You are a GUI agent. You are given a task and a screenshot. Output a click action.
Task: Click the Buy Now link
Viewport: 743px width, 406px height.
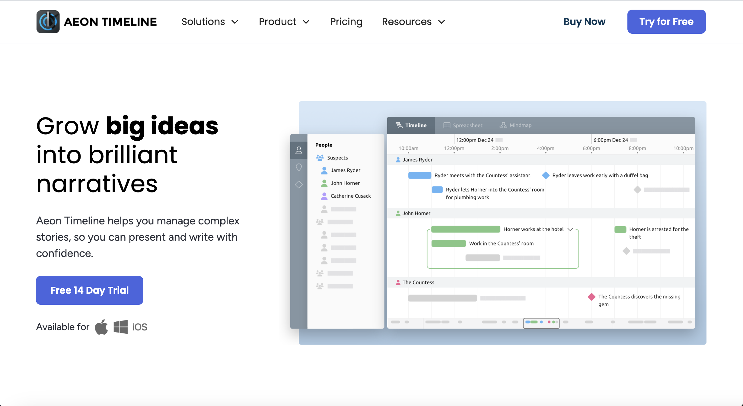click(x=584, y=22)
